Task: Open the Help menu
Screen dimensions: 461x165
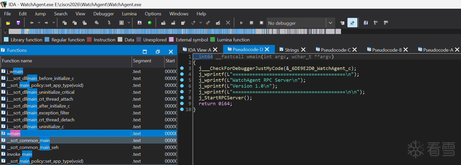Action: pyautogui.click(x=201, y=14)
